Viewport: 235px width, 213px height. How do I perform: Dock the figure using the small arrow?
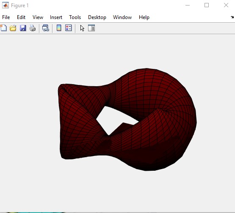232,17
